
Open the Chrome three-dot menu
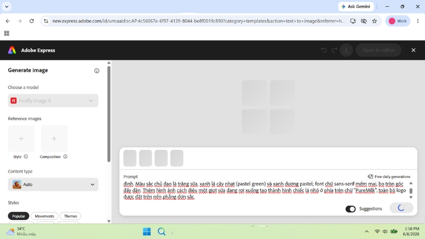click(418, 21)
